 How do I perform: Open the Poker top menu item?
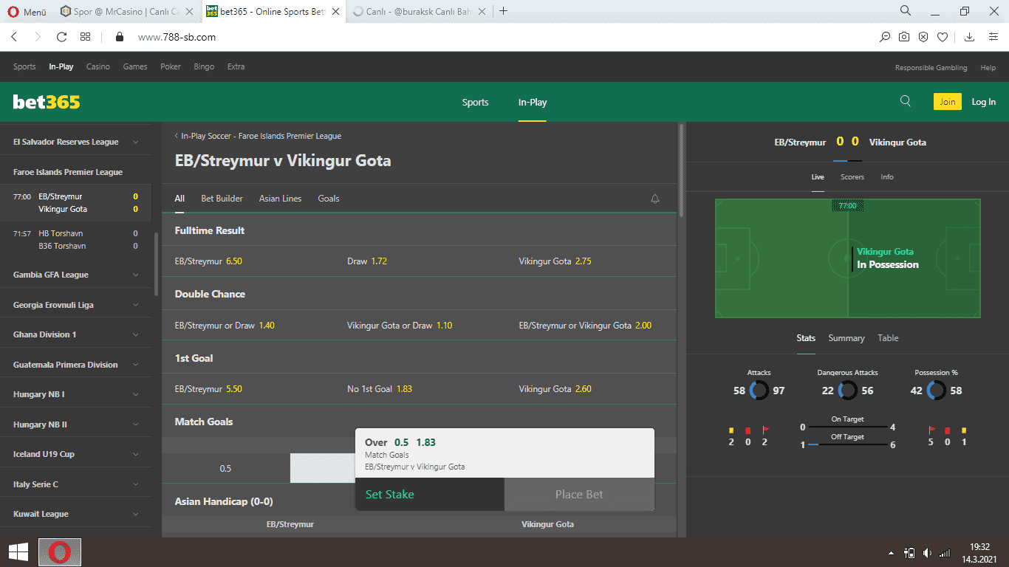[171, 66]
